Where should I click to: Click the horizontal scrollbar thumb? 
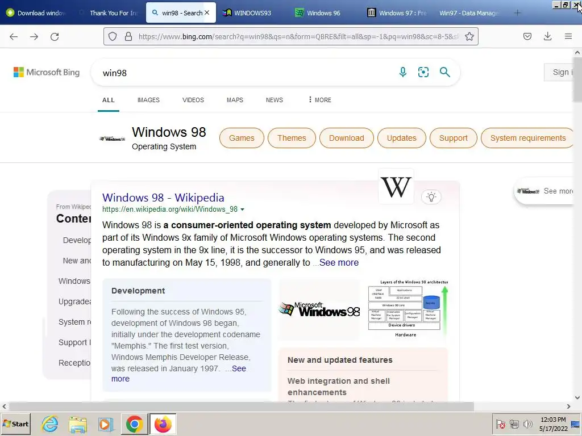click(241, 406)
